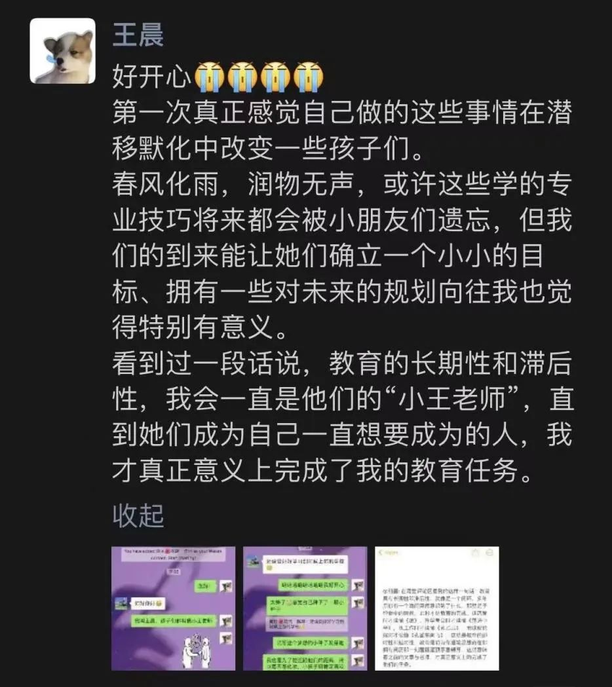Click the circular more icon in notes thumbnail
Image resolution: width=612 pixels, height=687 pixels.
489,553
